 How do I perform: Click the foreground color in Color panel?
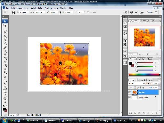click(x=131, y=63)
